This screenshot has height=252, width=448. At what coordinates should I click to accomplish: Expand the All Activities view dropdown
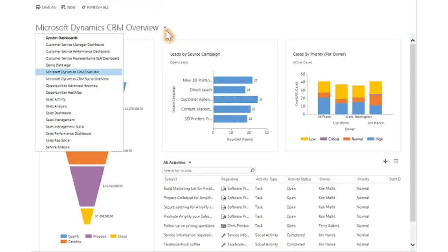[x=190, y=162]
